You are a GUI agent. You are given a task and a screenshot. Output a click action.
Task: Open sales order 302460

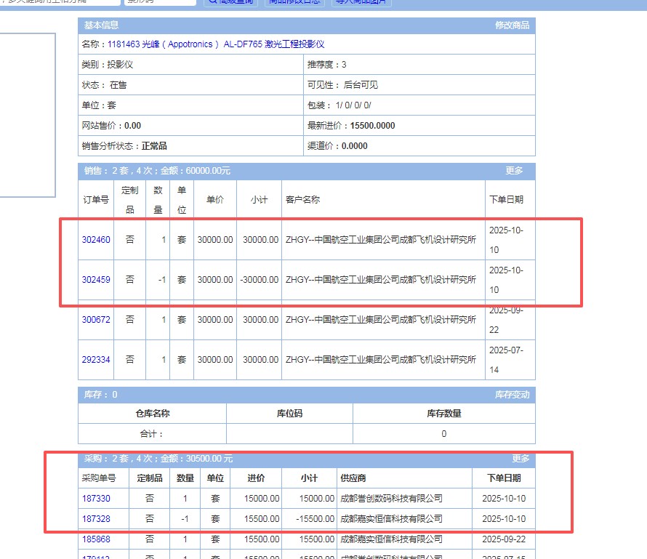pyautogui.click(x=96, y=240)
